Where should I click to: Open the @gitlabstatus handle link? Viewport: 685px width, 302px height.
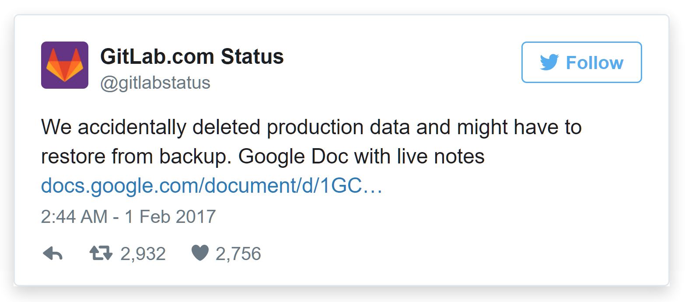[155, 83]
